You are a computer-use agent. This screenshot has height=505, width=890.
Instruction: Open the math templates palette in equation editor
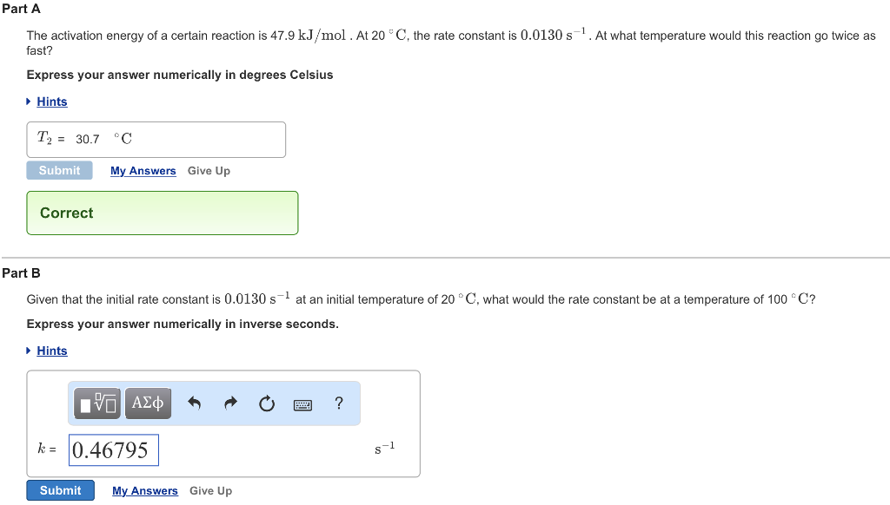[x=96, y=403]
